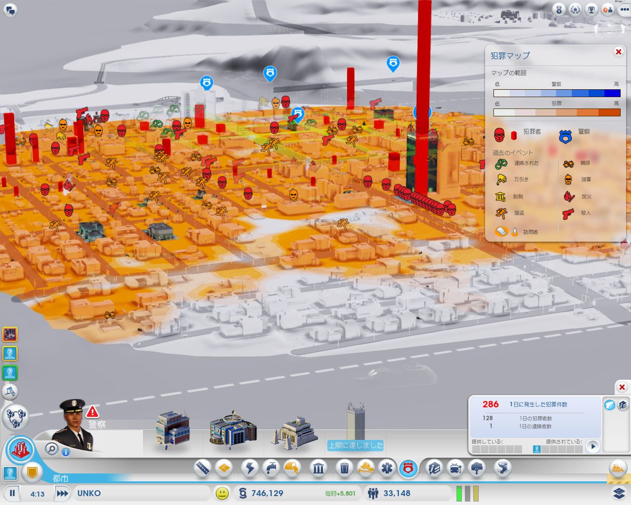Open the data layers stack icon
The image size is (631, 505).
point(619,493)
